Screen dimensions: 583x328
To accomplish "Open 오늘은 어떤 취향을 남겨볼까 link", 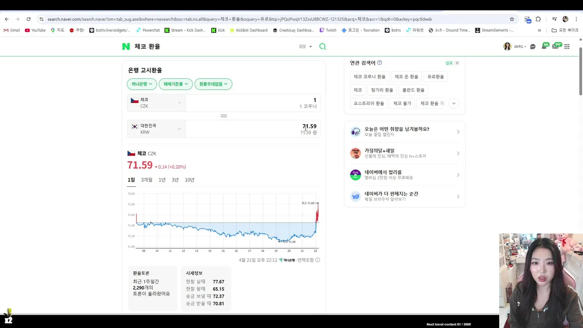I will click(x=404, y=132).
